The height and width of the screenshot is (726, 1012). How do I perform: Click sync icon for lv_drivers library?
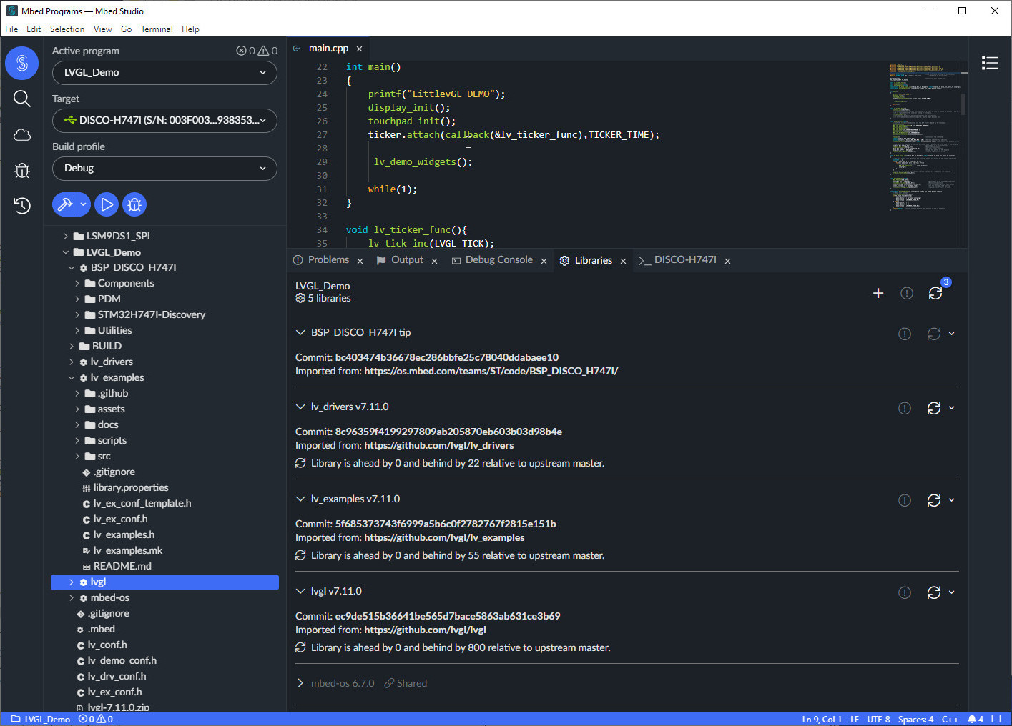[x=933, y=408]
